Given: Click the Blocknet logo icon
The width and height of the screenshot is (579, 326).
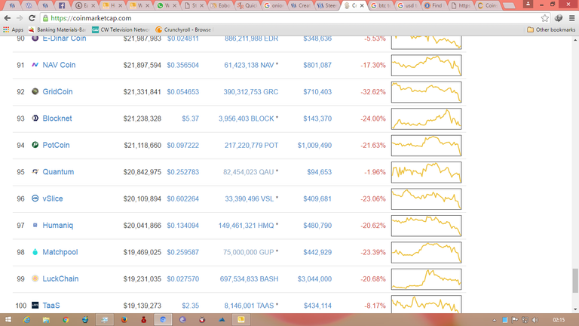Looking at the screenshot, I should coord(35,118).
